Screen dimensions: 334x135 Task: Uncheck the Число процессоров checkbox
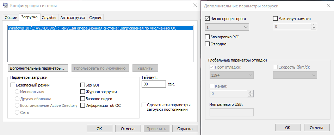(207, 19)
